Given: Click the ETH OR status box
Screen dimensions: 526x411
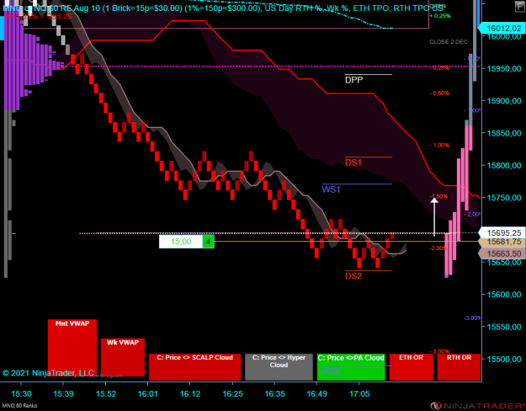Looking at the screenshot, I should pyautogui.click(x=412, y=366).
